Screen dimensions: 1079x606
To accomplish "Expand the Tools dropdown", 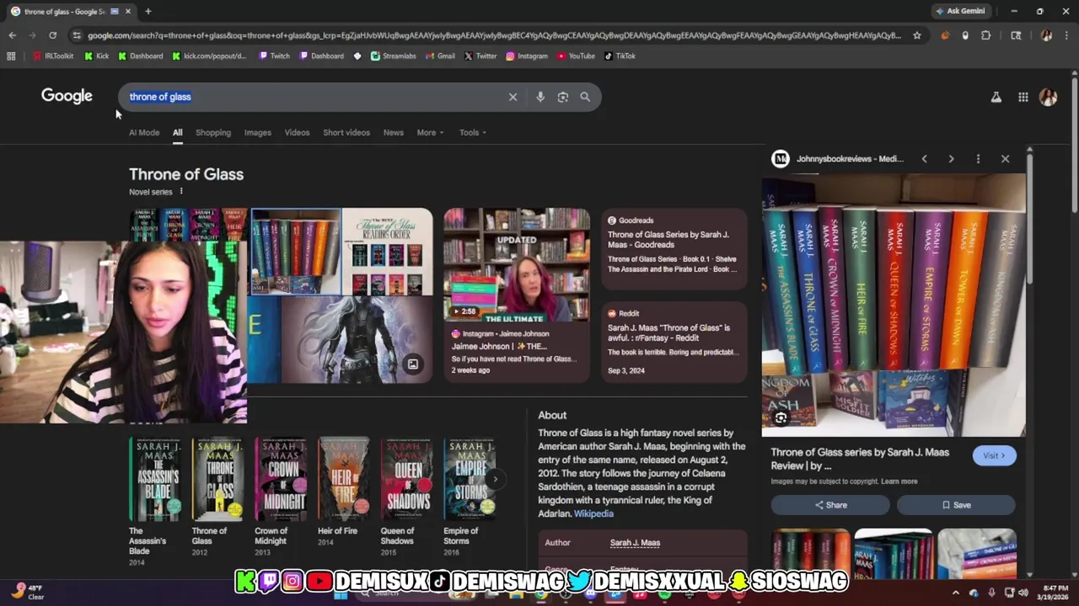I will [472, 132].
